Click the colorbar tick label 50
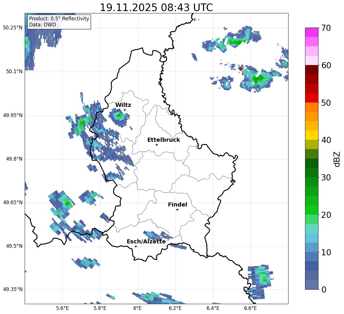344x314 pixels. (326, 103)
